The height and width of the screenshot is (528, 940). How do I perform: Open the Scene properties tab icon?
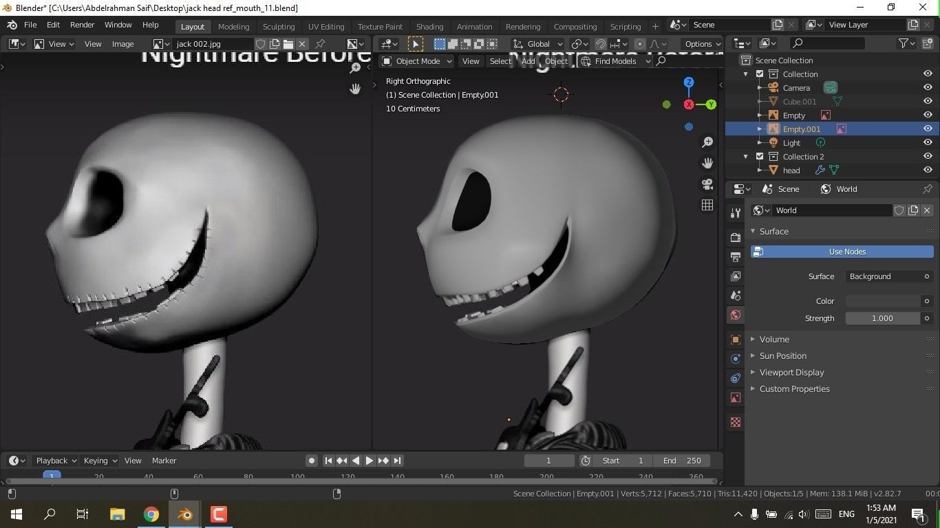[x=736, y=296]
